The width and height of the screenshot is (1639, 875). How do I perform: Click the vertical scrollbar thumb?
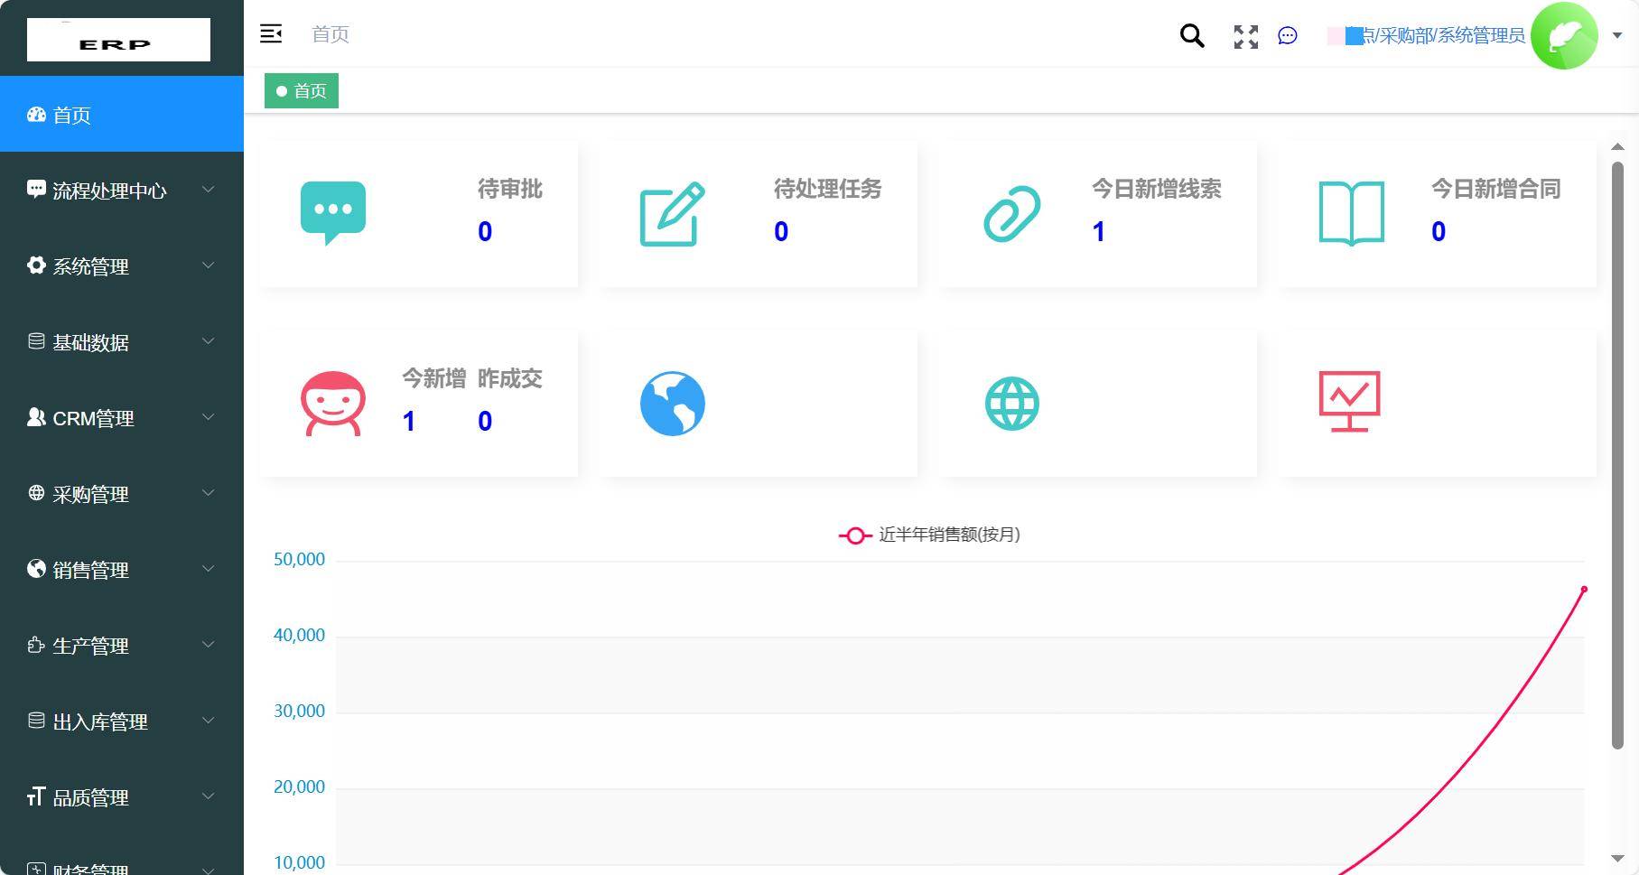click(1617, 455)
